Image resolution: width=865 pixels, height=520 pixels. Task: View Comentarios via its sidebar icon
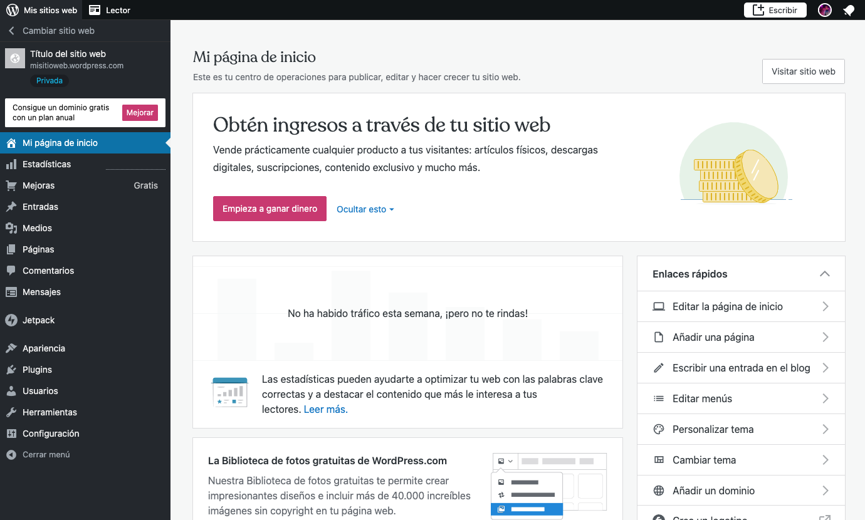pyautogui.click(x=47, y=270)
